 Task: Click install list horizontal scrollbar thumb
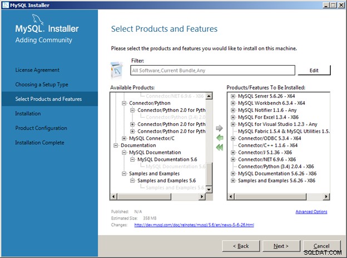271,197
